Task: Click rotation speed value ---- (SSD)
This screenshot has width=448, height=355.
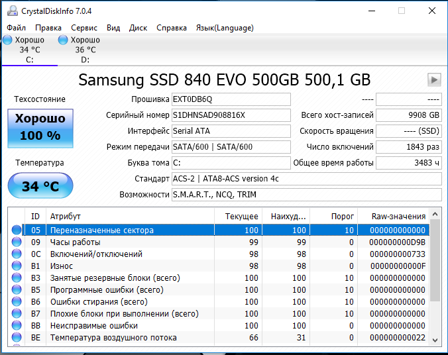Action: click(x=409, y=131)
